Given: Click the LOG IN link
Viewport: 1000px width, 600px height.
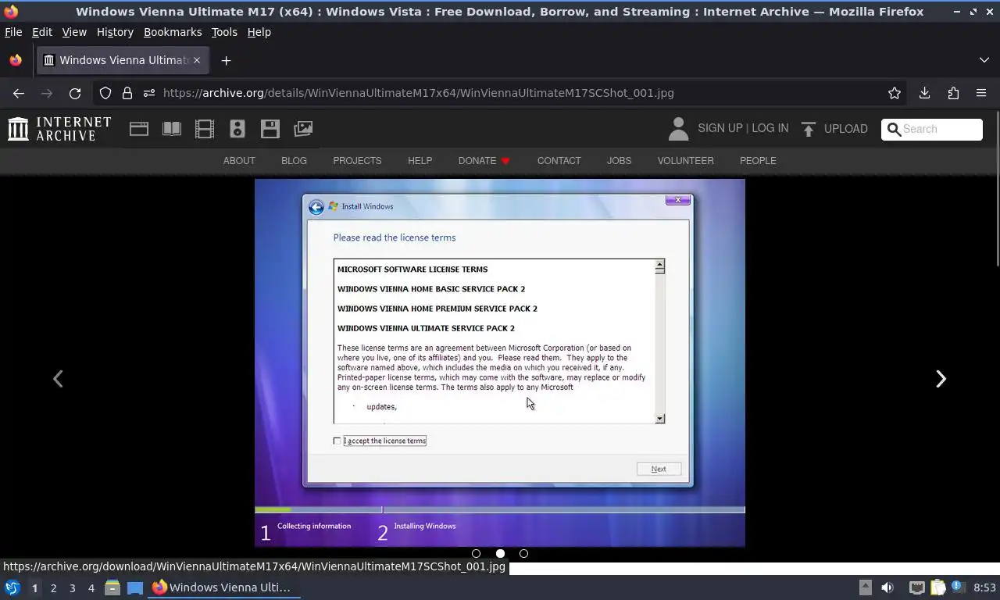Looking at the screenshot, I should [x=770, y=128].
